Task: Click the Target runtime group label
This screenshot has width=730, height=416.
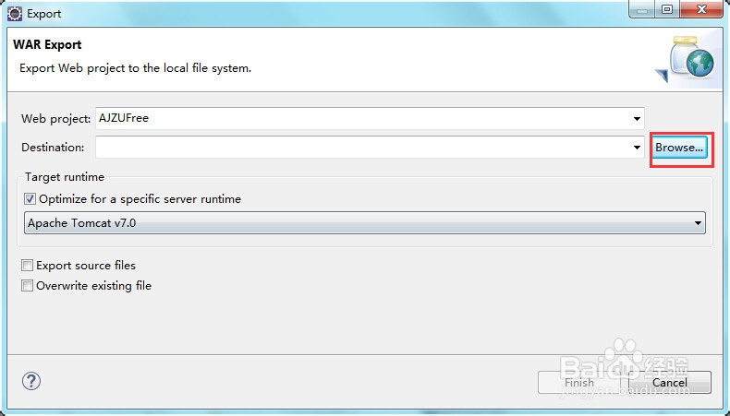Action: click(65, 177)
